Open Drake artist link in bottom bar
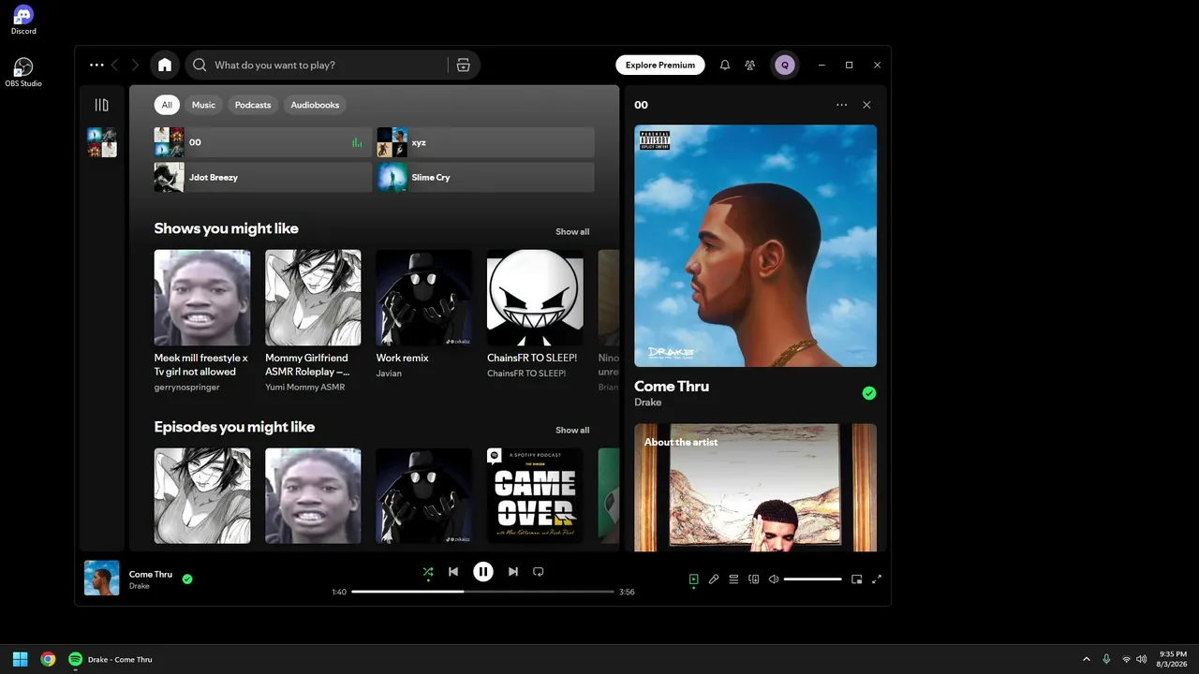 click(140, 586)
